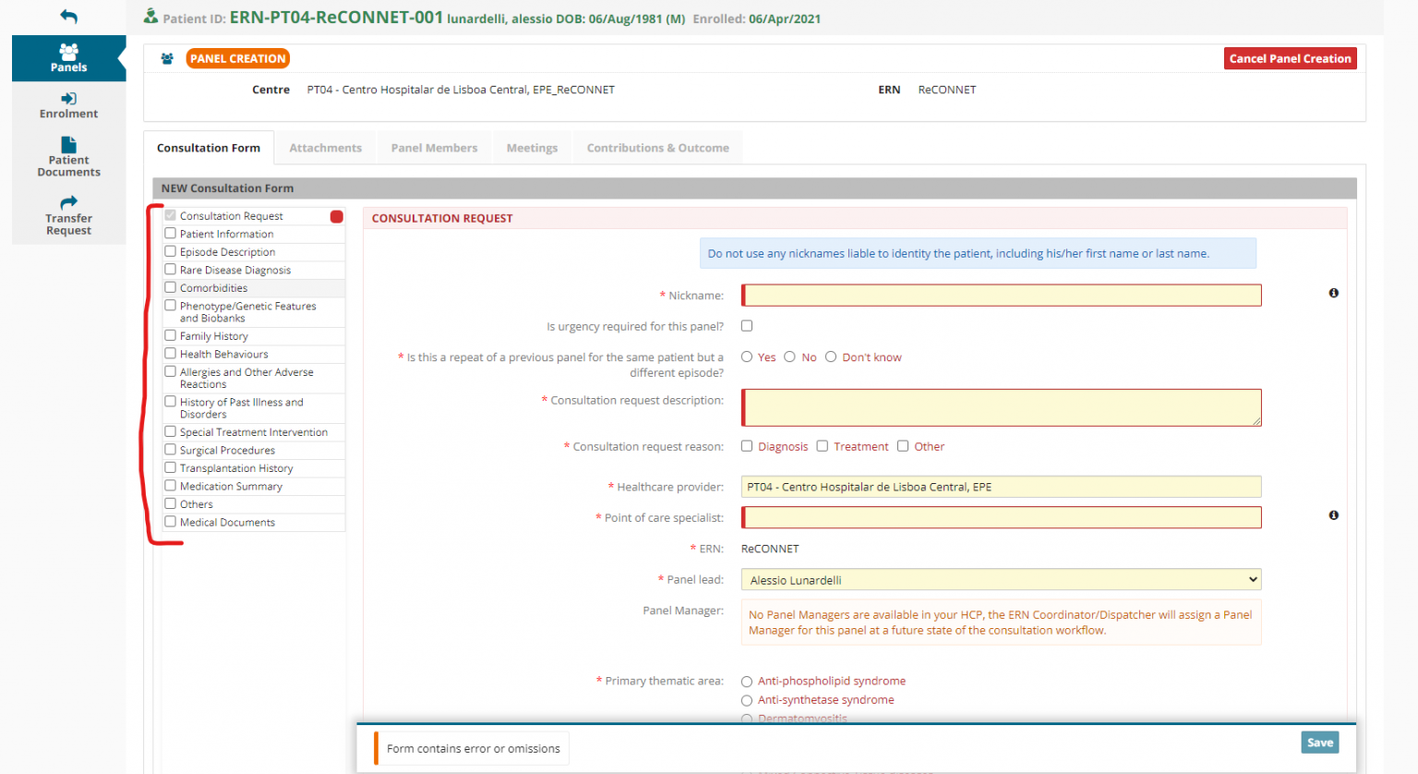
Task: Select the "Don't know" radio option
Action: tap(831, 357)
